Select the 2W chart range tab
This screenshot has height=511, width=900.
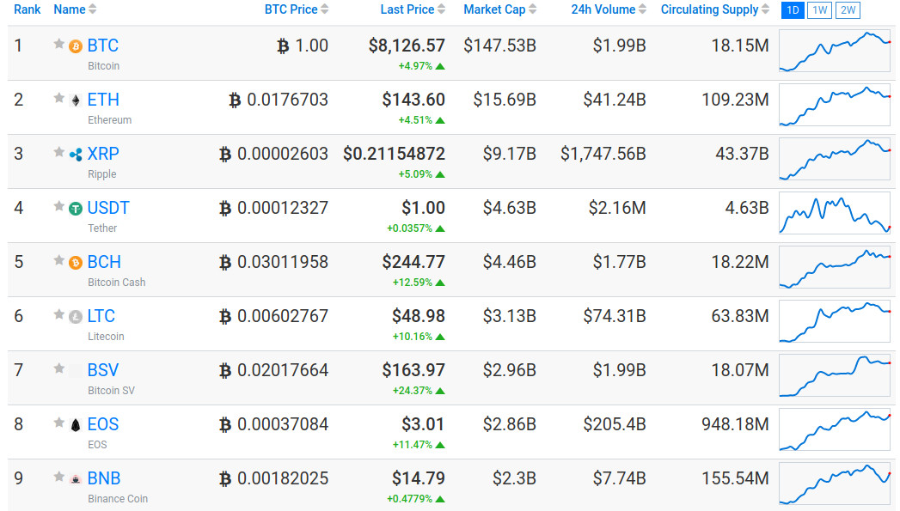point(848,10)
